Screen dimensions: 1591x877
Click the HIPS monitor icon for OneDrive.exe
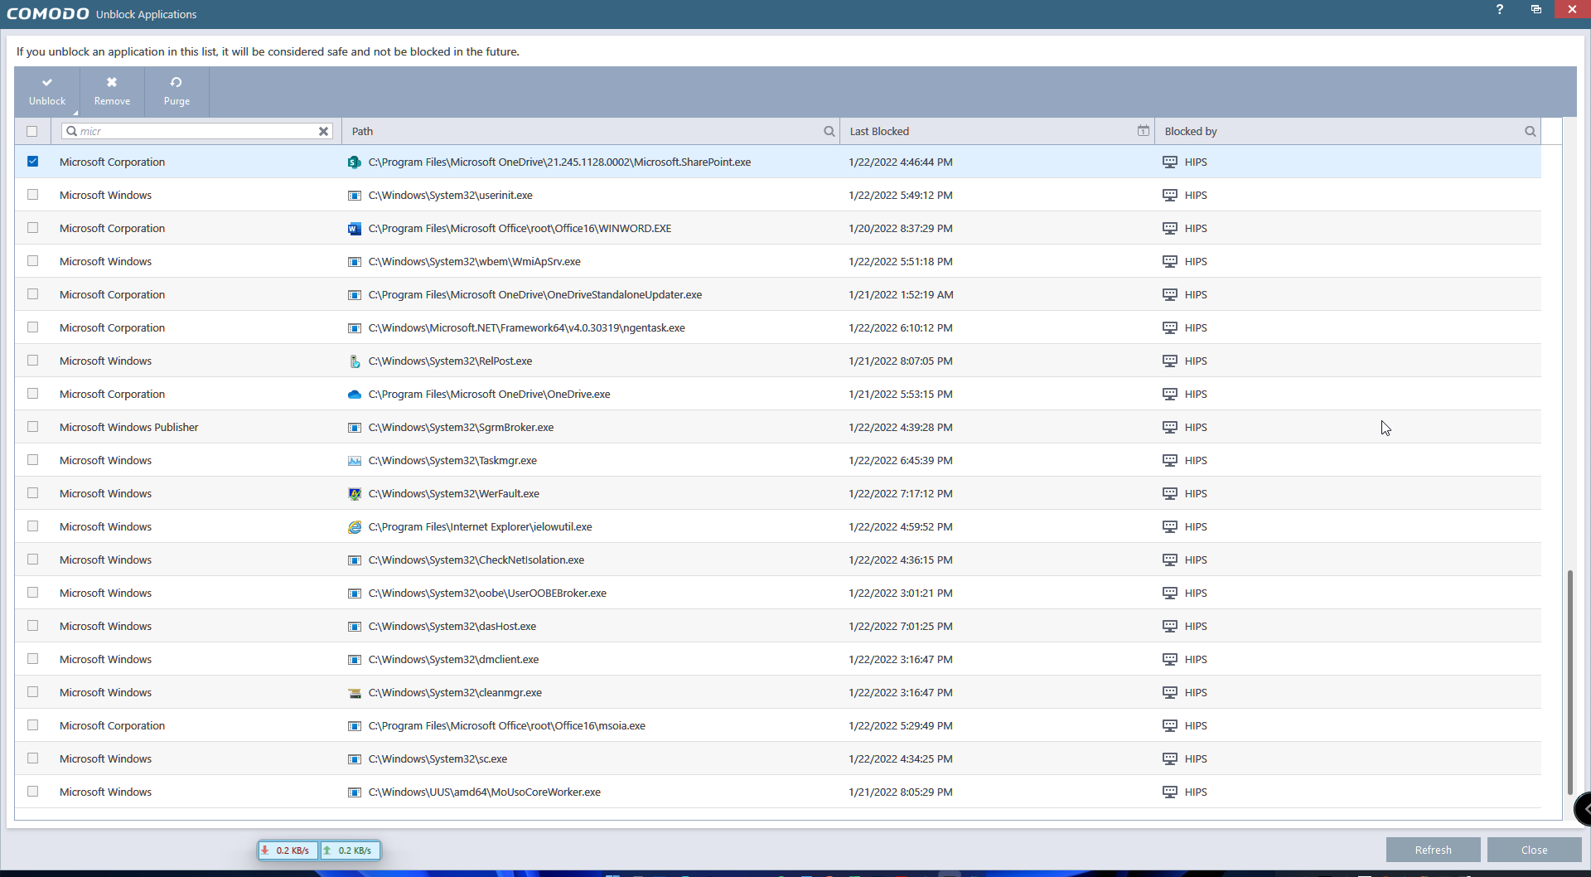[x=1170, y=395]
